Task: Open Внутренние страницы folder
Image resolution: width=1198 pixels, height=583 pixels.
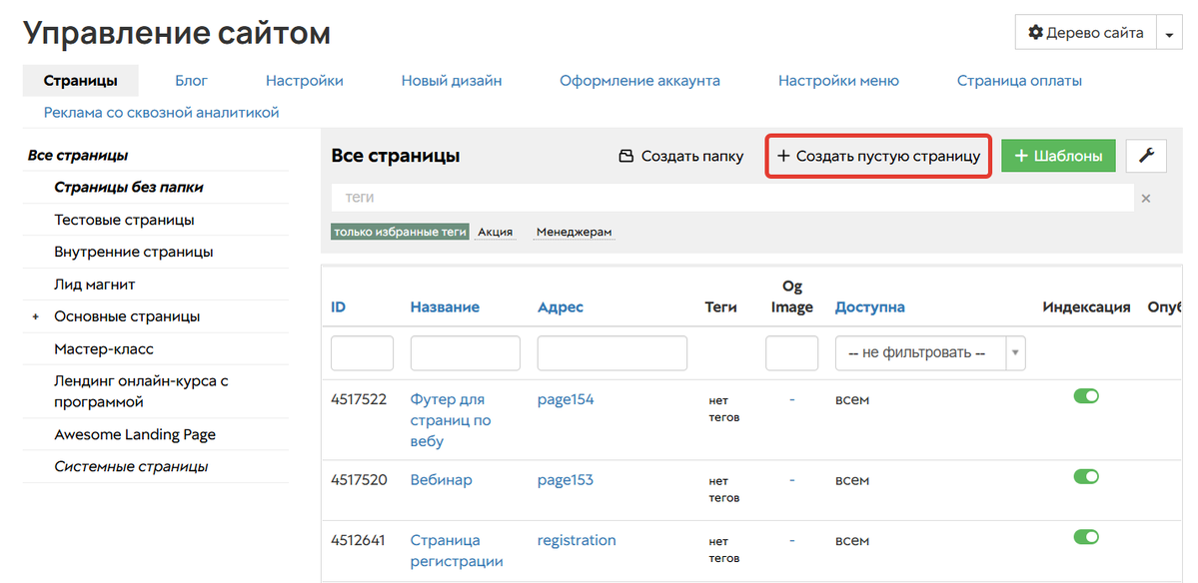Action: tap(134, 252)
